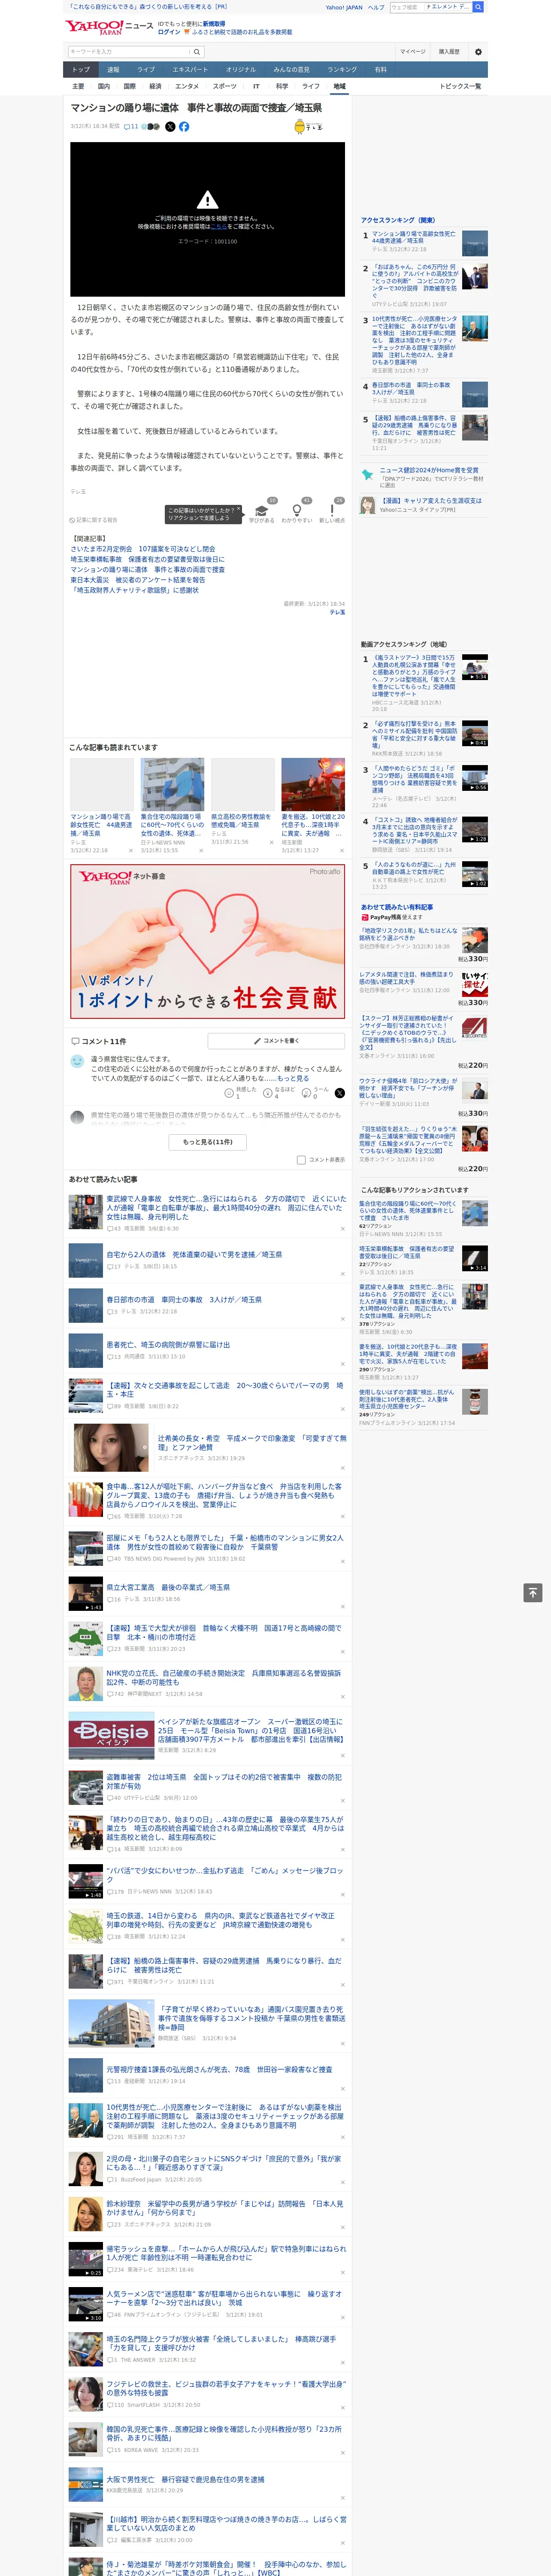551x2576 pixels.
Task: Share the article on X
Action: point(170,127)
